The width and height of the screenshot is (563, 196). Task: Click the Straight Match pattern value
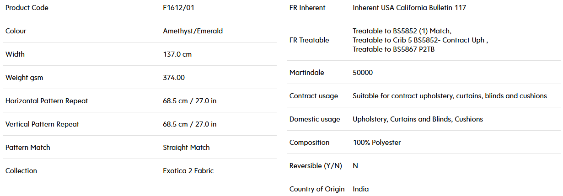pyautogui.click(x=186, y=148)
